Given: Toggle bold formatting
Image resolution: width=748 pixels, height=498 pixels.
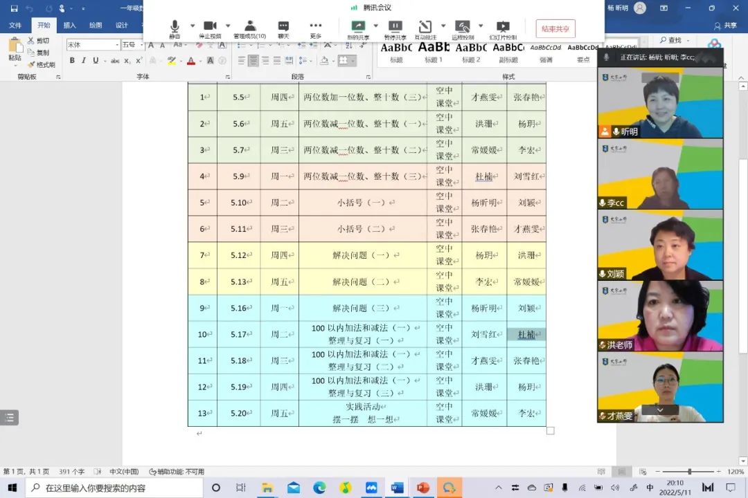Looking at the screenshot, I should [x=71, y=61].
